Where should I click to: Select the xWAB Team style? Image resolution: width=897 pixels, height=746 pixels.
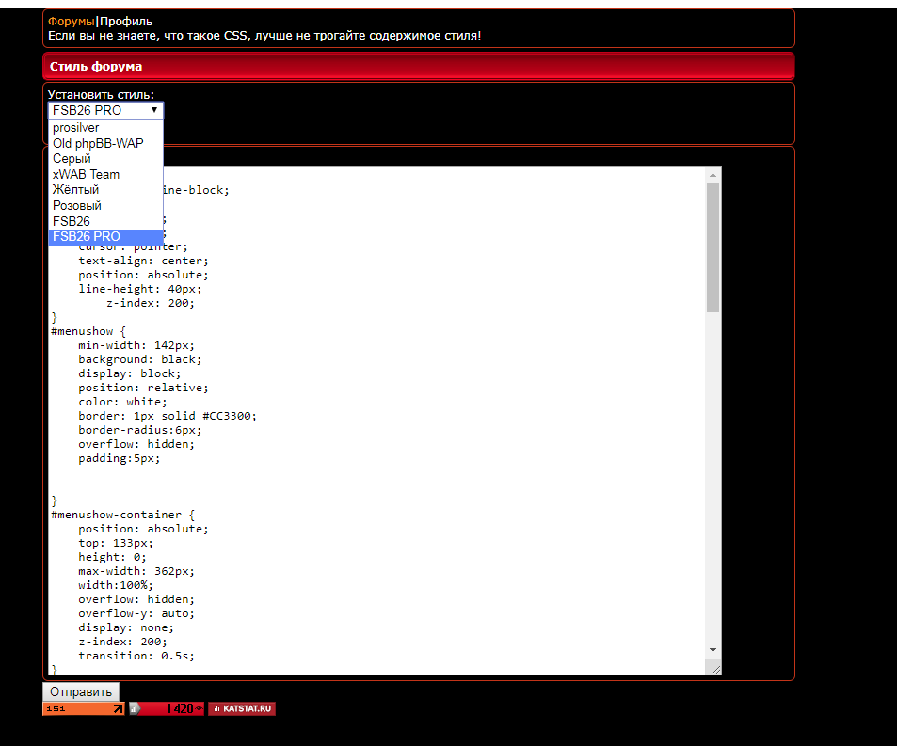(x=86, y=174)
